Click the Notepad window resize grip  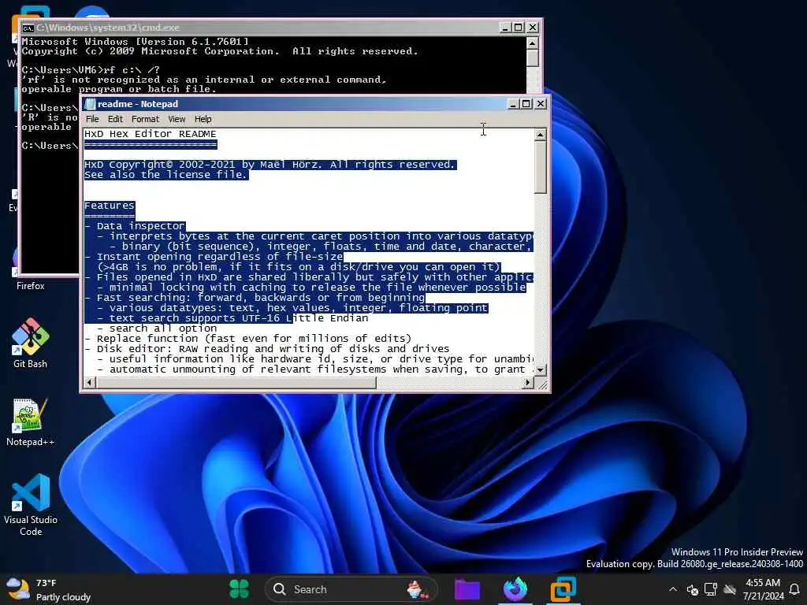(x=542, y=384)
